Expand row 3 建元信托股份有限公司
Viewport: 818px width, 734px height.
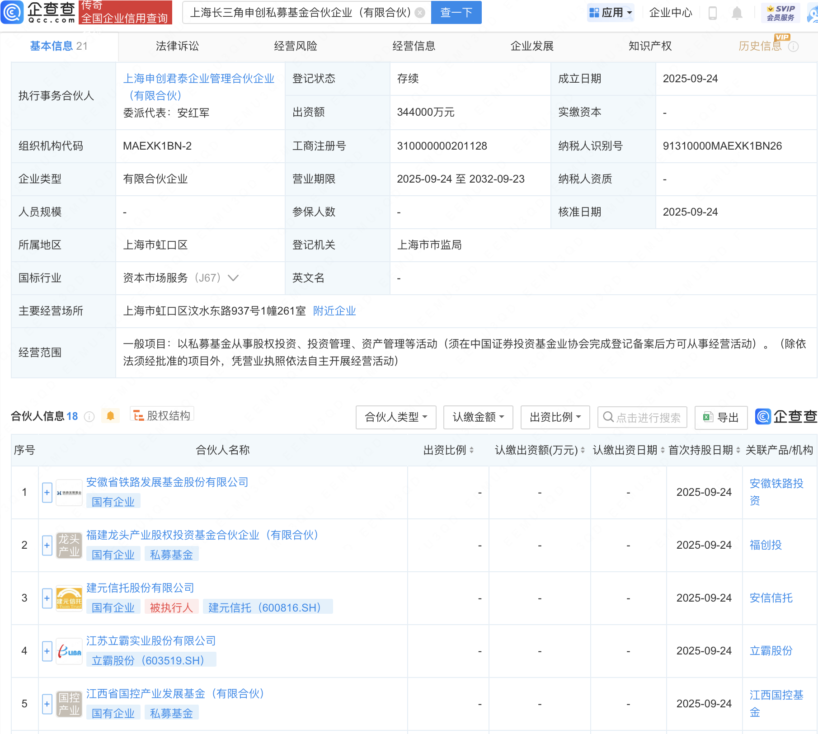(x=47, y=598)
